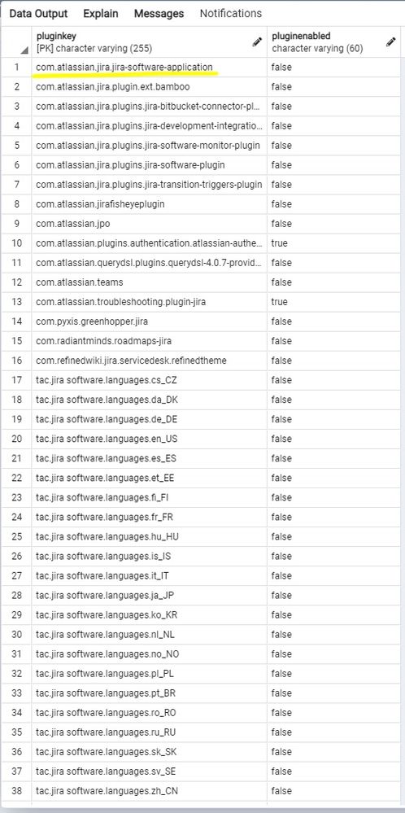
Task: Click the pencil icon in pluginenabled header
Action: pos(391,42)
